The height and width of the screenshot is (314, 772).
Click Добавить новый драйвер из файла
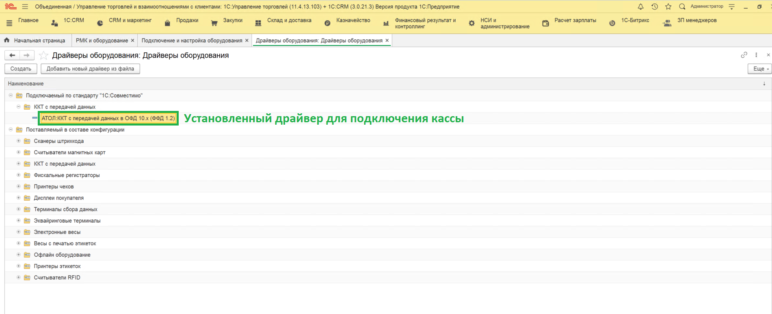[90, 69]
